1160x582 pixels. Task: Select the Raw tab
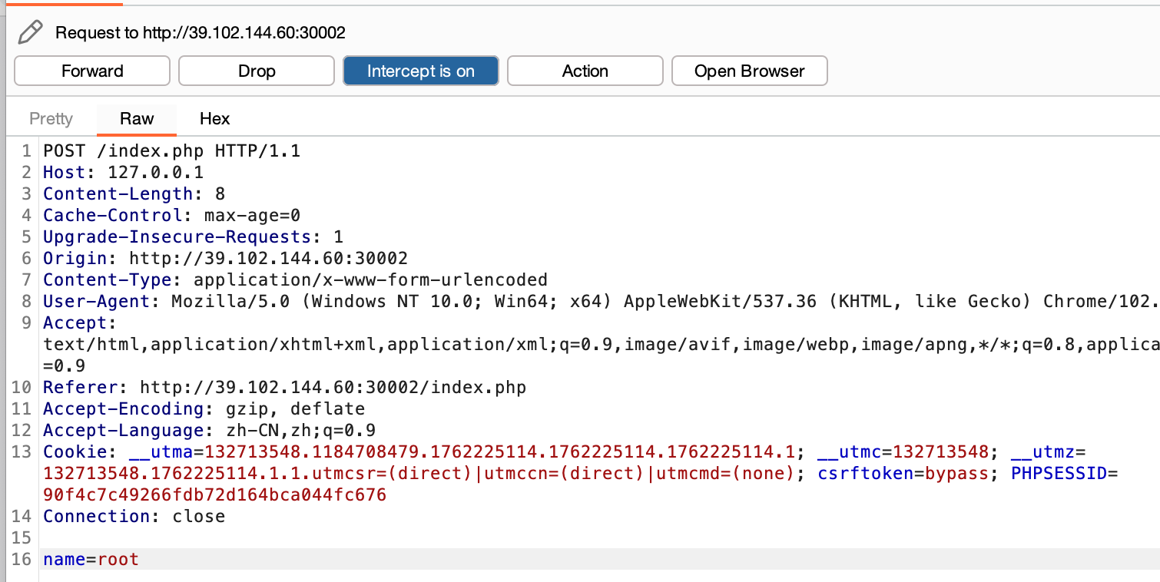[x=137, y=119]
